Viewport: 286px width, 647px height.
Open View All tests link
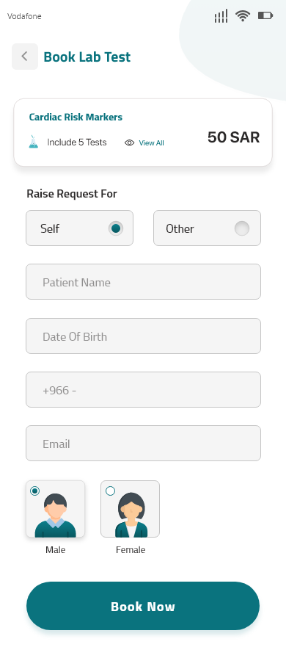151,142
